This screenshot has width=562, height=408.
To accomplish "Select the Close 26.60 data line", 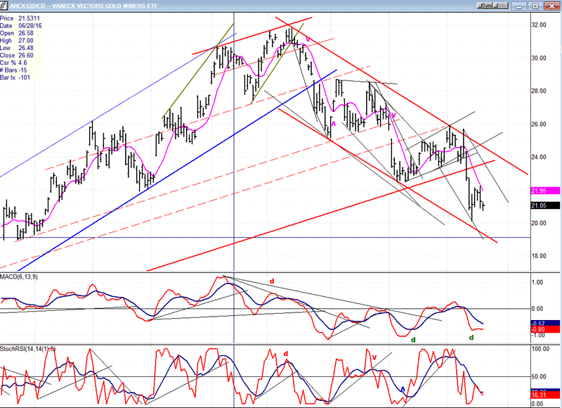I will click(x=17, y=56).
